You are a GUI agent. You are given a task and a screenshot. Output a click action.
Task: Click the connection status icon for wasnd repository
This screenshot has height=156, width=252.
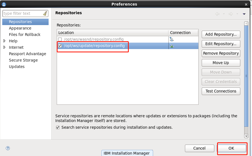point(172,39)
